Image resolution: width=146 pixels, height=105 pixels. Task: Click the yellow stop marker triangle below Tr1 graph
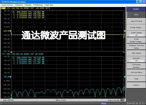[124, 52]
